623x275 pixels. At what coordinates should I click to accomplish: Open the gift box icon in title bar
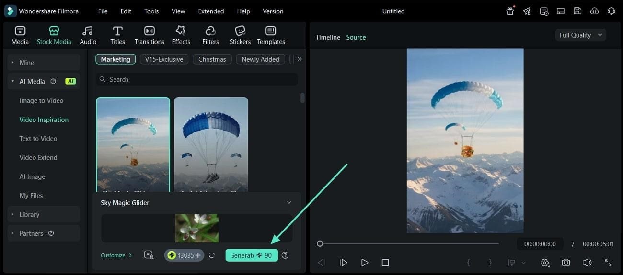[x=510, y=11]
